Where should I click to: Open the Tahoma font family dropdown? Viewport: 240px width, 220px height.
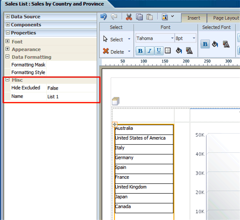tap(155, 38)
